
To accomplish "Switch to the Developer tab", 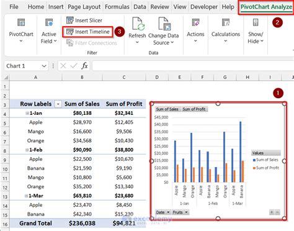I will tap(204, 7).
